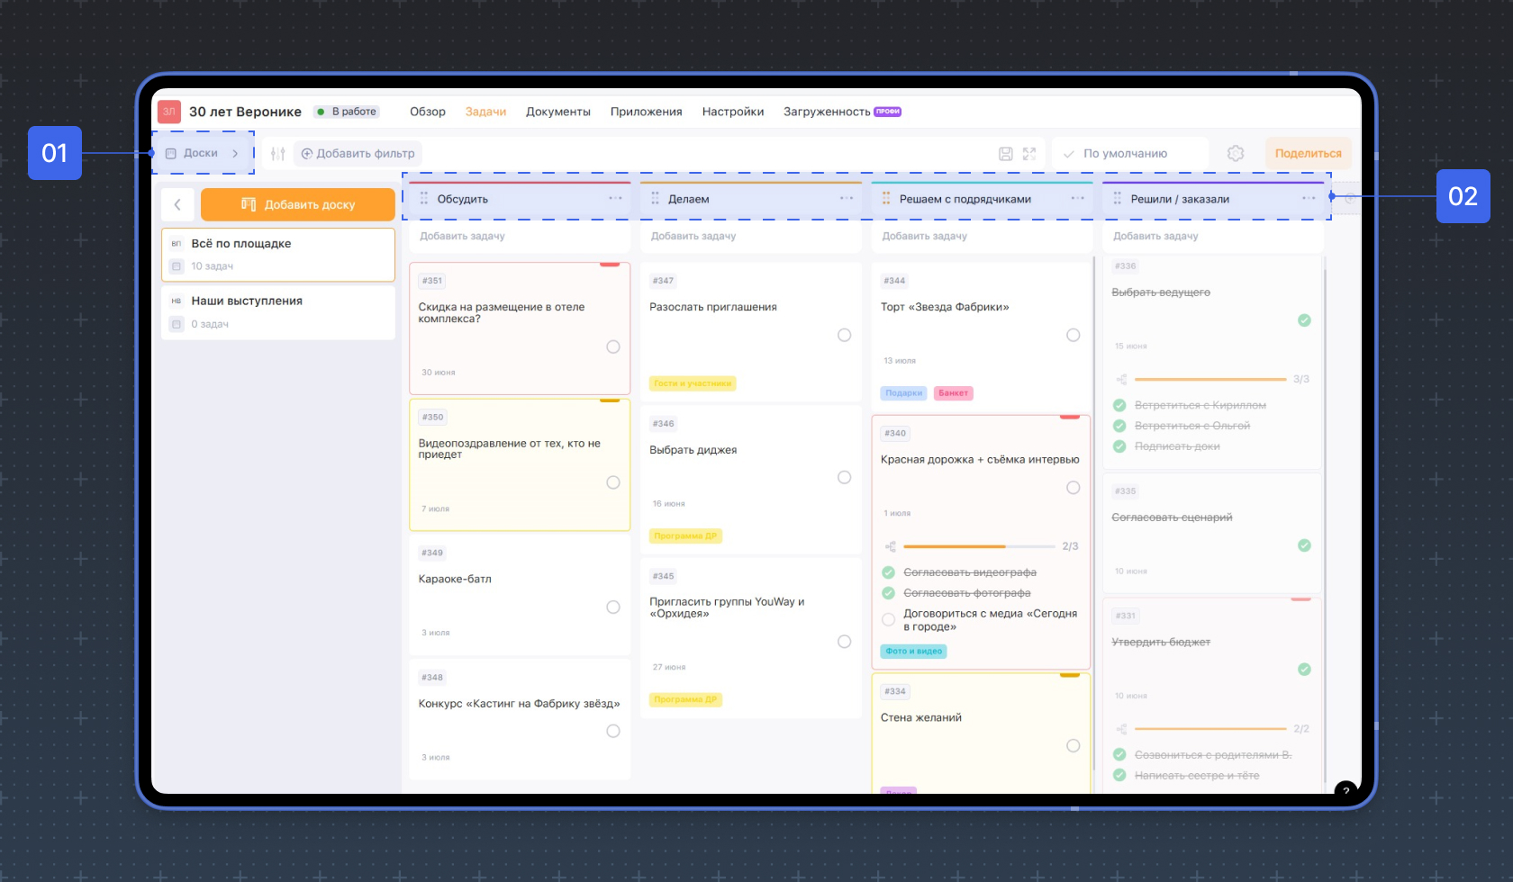1513x882 pixels.
Task: Mark task Разослать приглашения as done
Action: click(844, 335)
